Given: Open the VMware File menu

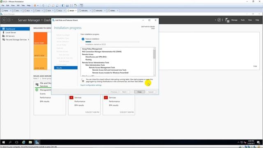Looking at the screenshot, I should pos(3,5).
